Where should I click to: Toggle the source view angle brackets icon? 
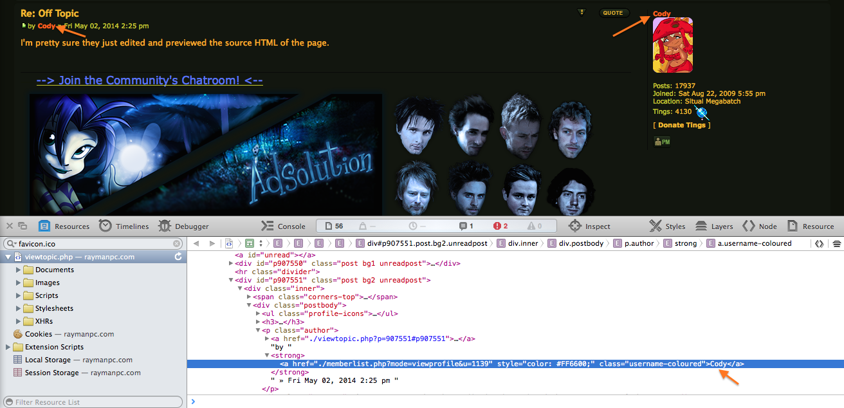pos(819,244)
